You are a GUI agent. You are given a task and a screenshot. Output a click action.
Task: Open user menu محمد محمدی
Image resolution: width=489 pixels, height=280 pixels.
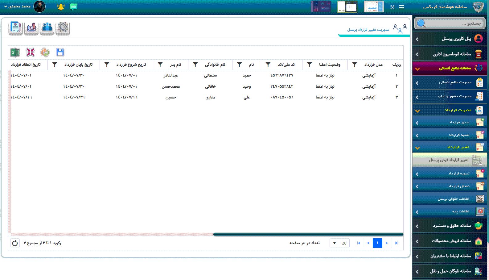click(18, 6)
